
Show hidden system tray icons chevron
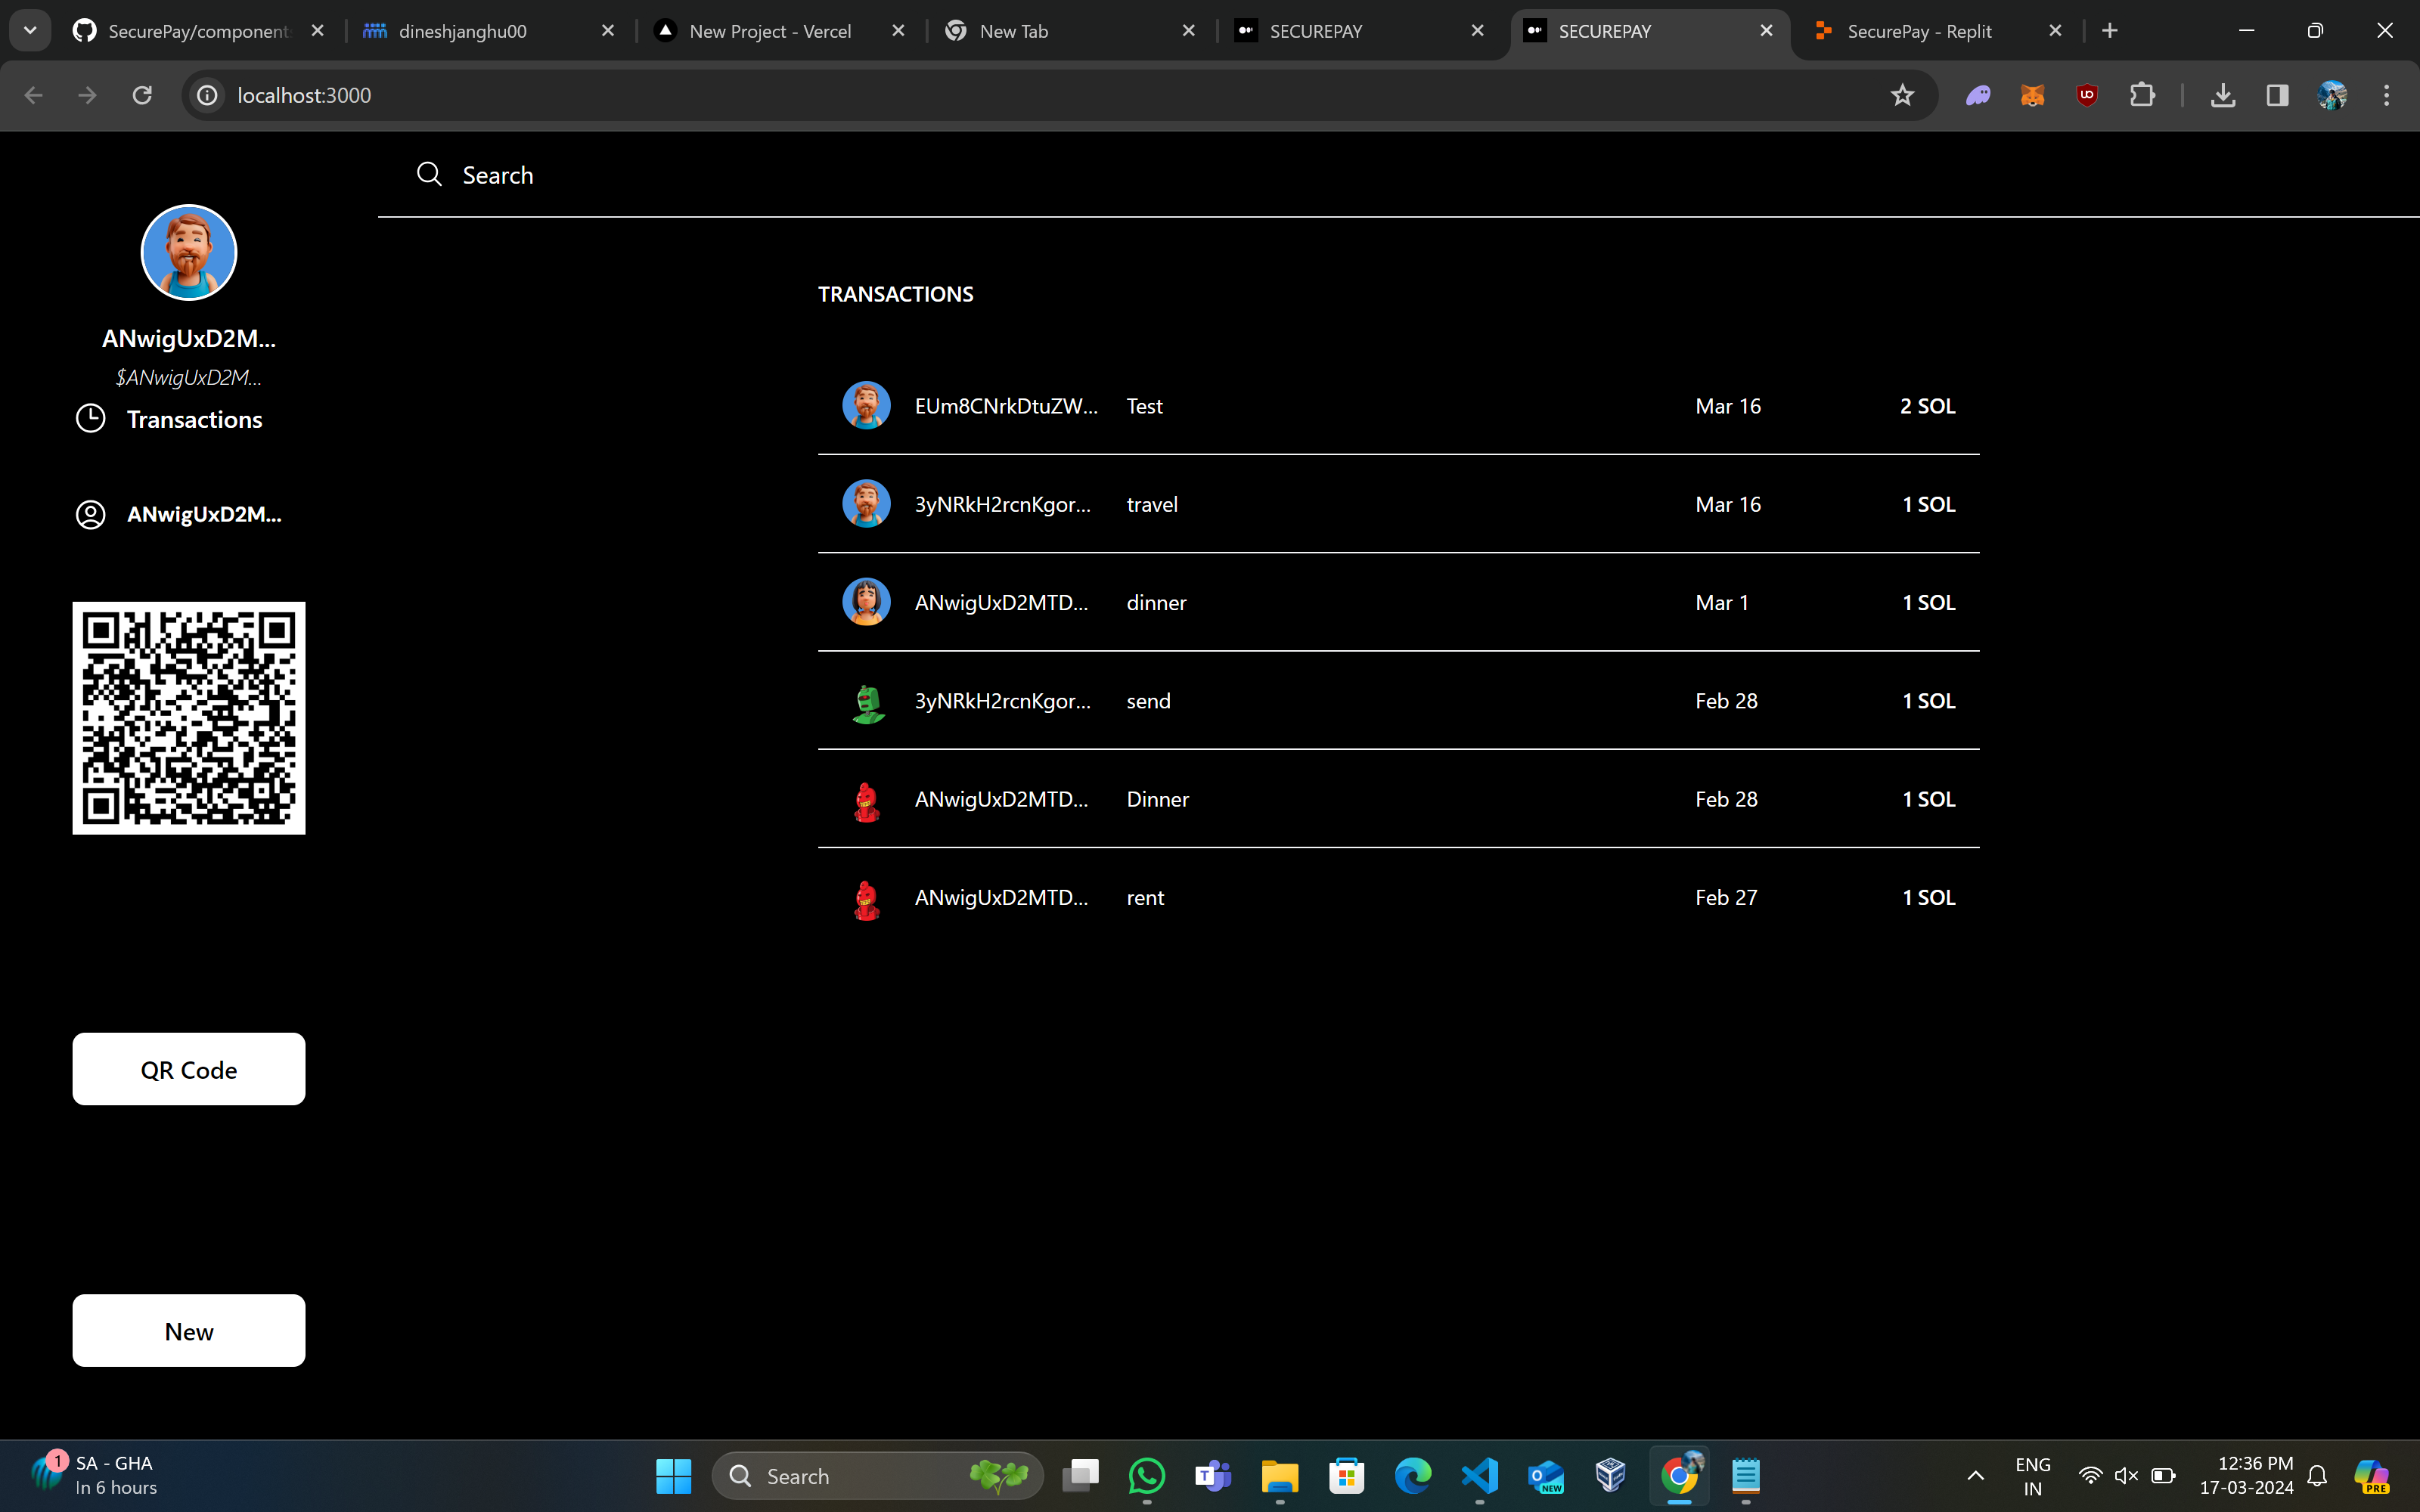[x=1975, y=1476]
